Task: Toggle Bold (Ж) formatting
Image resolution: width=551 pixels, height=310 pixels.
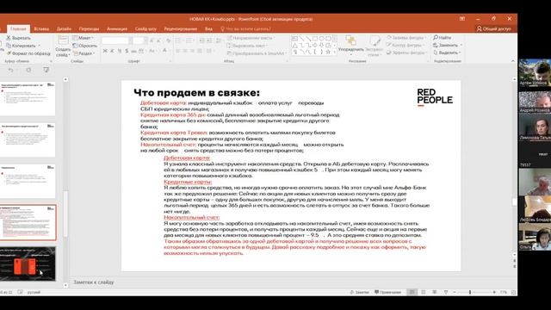Action: point(105,51)
